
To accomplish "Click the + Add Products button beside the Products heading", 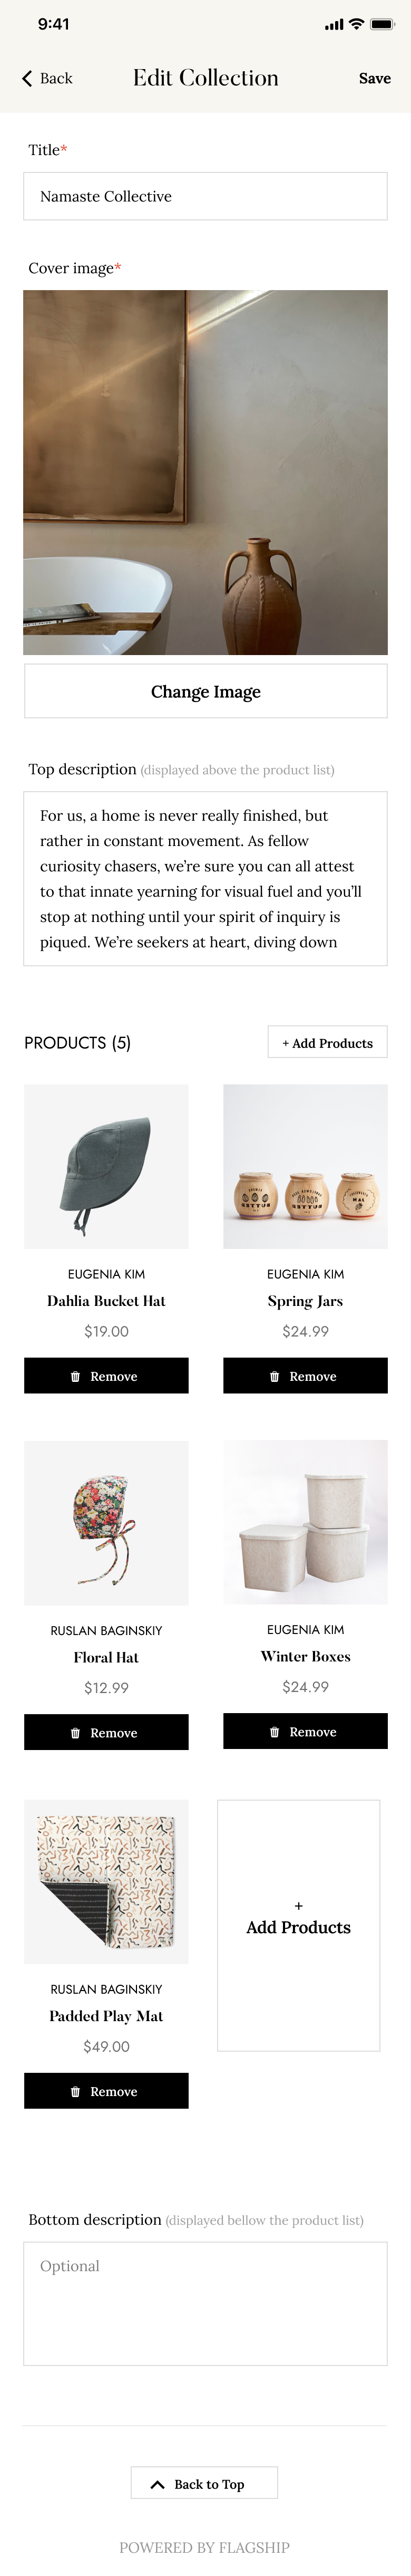I will click(x=328, y=1042).
